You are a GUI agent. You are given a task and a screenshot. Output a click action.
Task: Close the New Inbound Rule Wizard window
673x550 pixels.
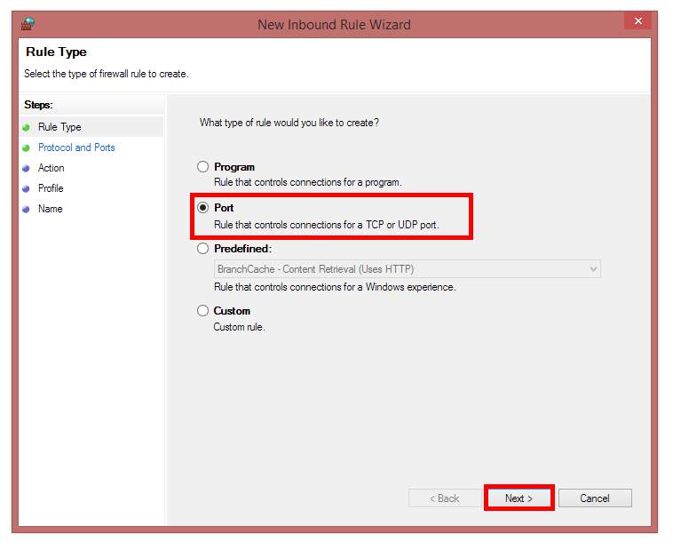pyautogui.click(x=637, y=21)
